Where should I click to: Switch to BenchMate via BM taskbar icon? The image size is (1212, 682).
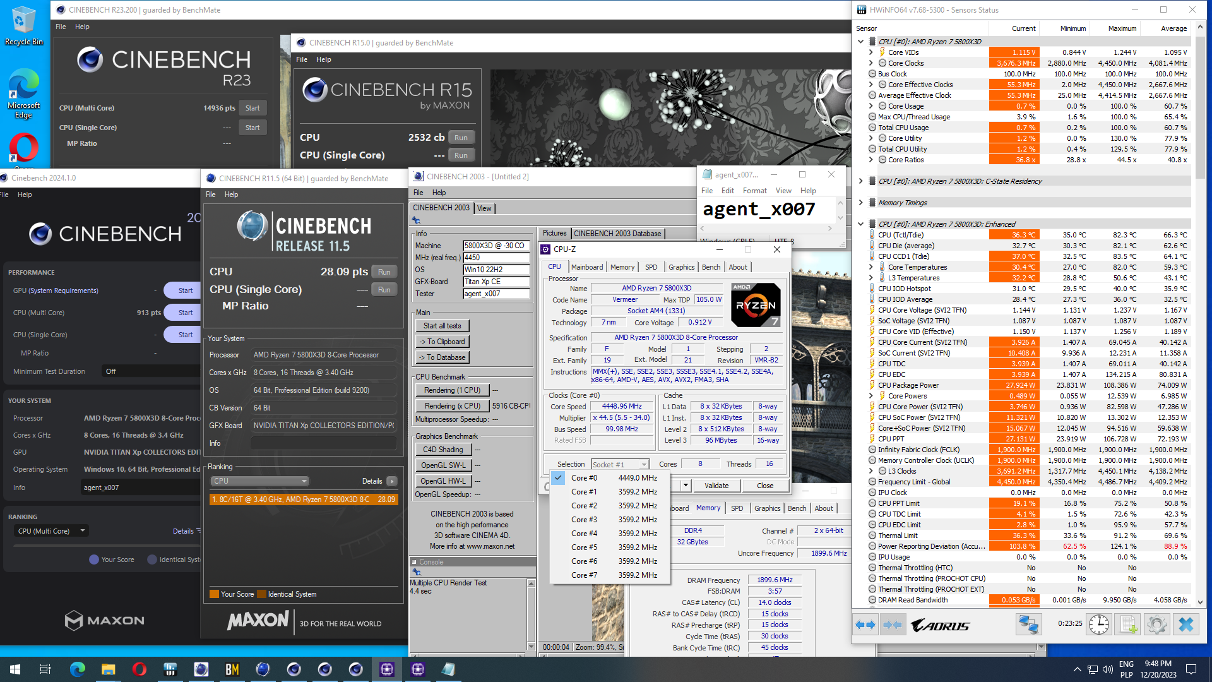click(232, 669)
